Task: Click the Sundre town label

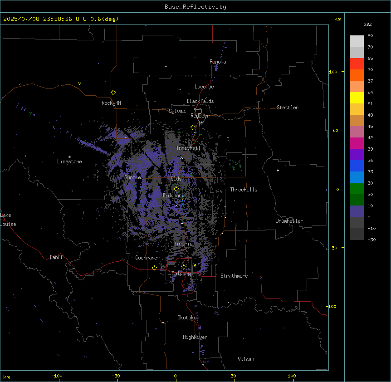Action: [132, 177]
